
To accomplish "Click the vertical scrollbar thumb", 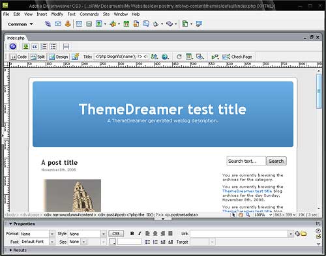I will coord(319,91).
